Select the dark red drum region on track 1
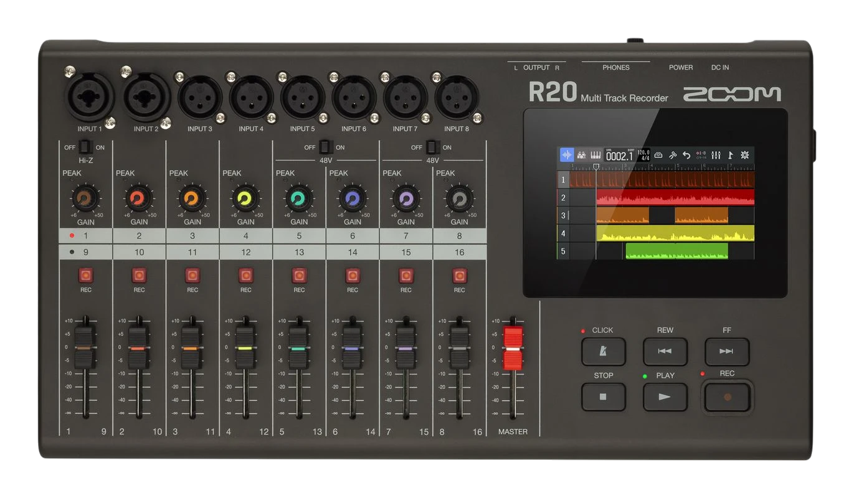Screen dimensions: 854x498 tap(662, 180)
